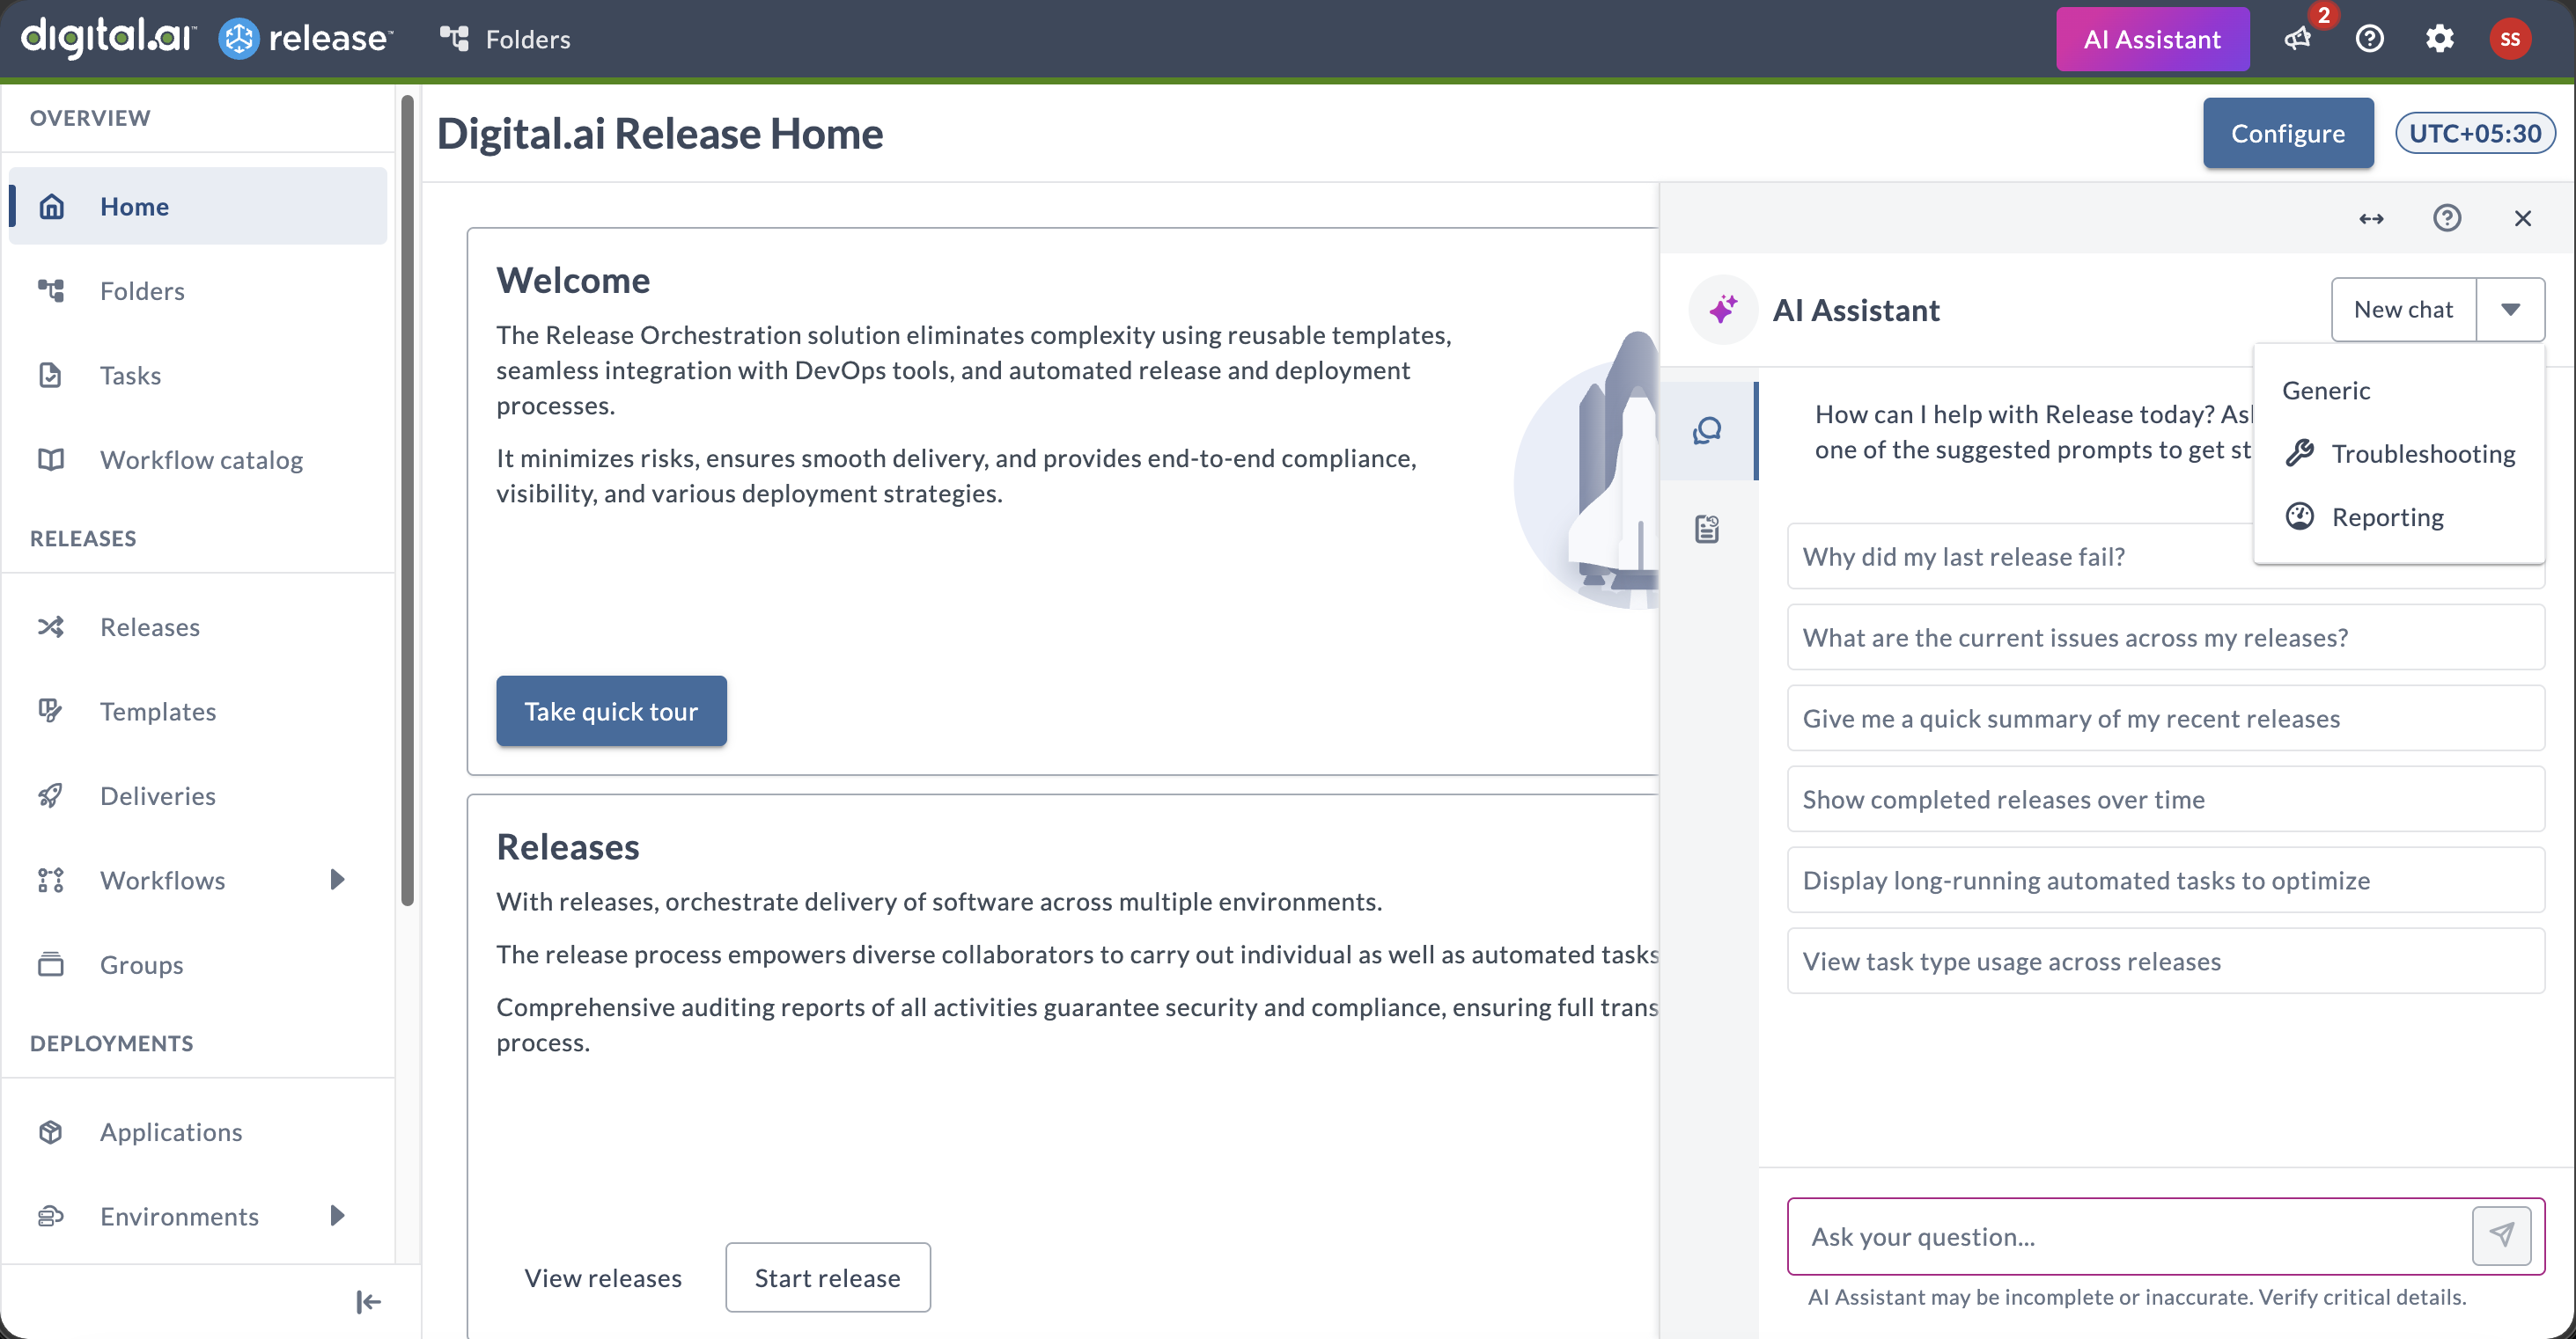Click the Environments icon

tap(51, 1216)
